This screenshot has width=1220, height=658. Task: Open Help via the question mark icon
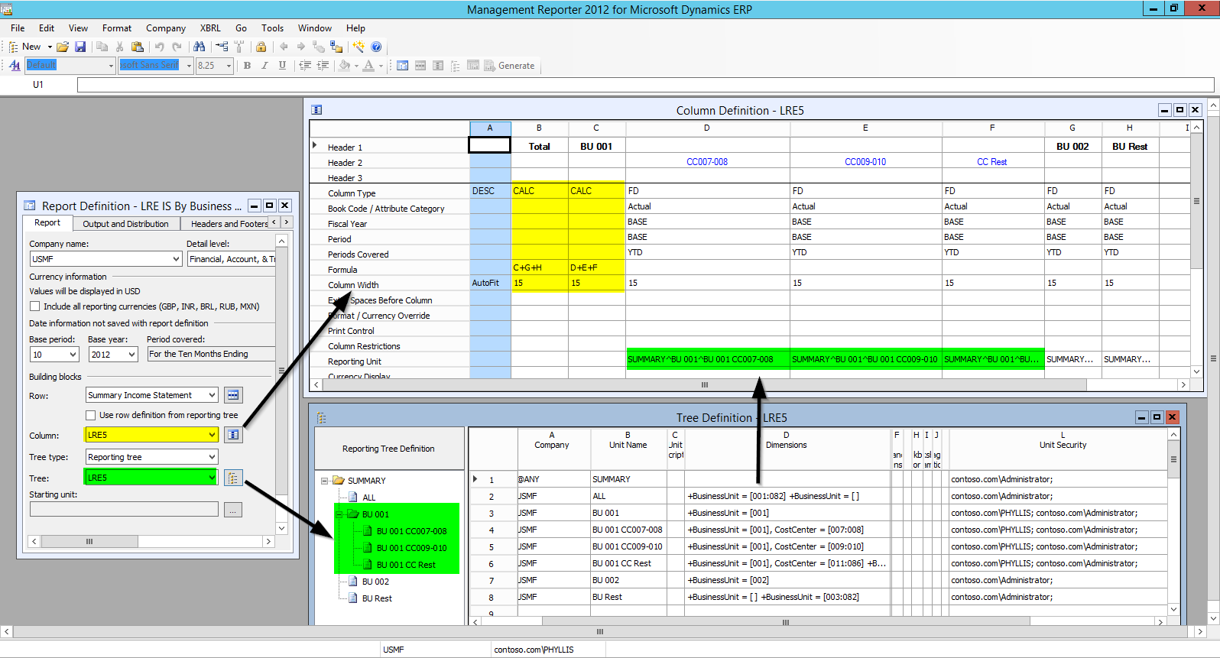(x=376, y=47)
